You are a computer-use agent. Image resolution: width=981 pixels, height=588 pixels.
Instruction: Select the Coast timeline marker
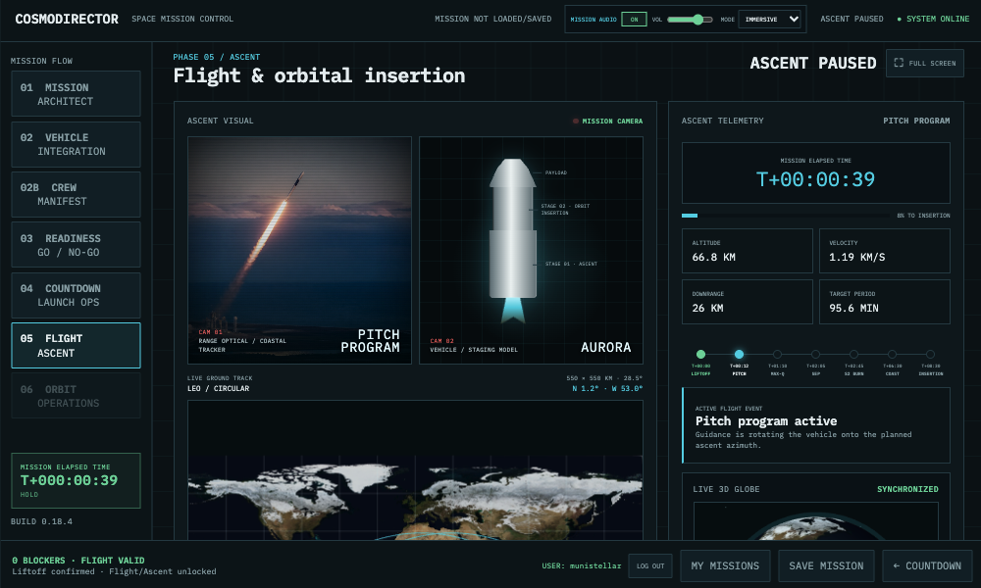[x=892, y=355]
